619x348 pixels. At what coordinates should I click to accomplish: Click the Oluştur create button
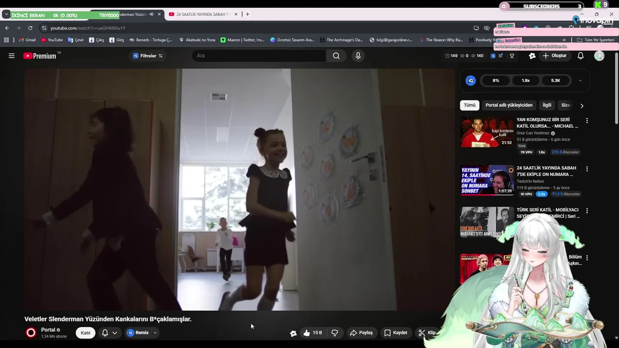coord(555,56)
